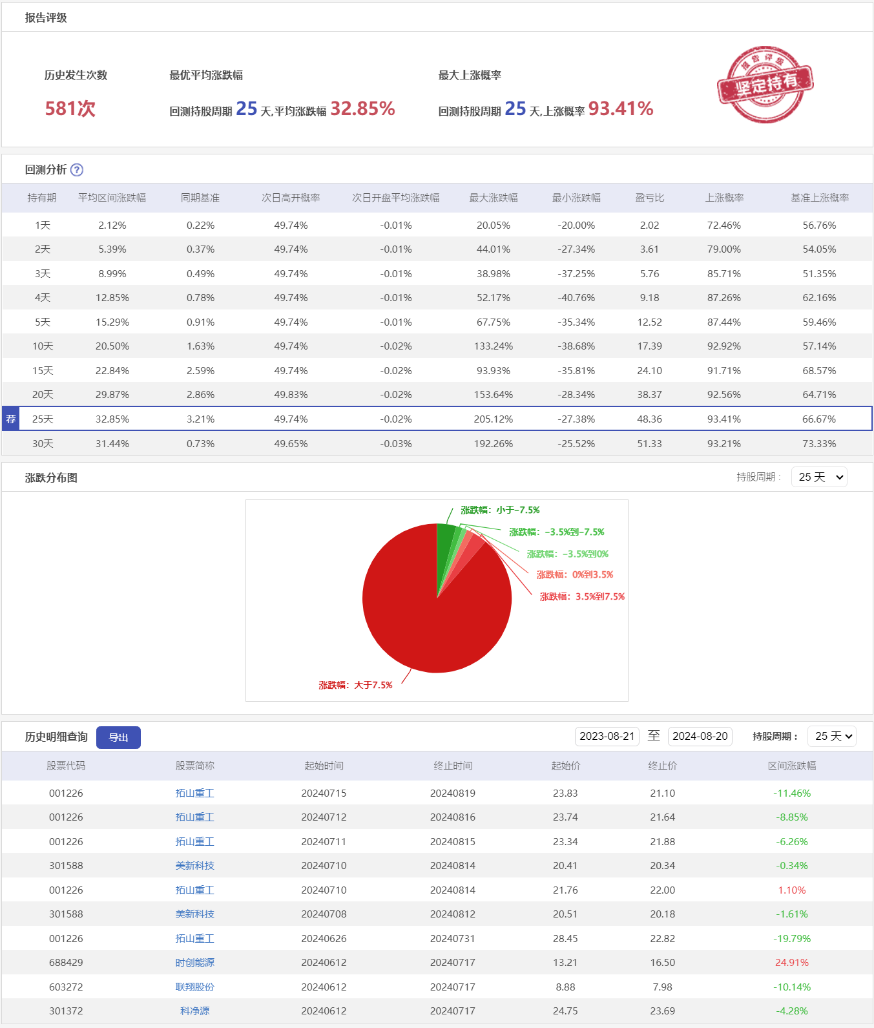This screenshot has width=874, height=1028.
Task: Select the 30天 holding period row
Action: [43, 443]
